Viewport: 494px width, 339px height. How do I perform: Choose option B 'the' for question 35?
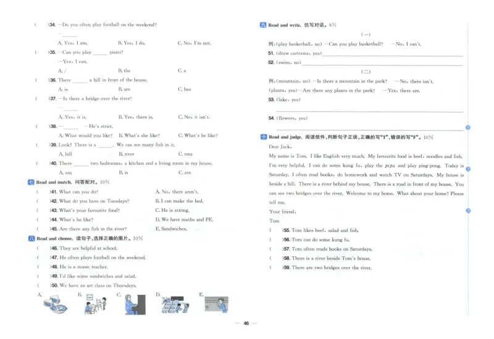124,71
